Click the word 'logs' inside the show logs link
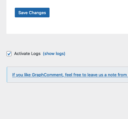 coord(60,54)
